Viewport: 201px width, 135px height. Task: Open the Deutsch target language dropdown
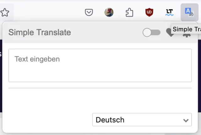tap(138, 120)
